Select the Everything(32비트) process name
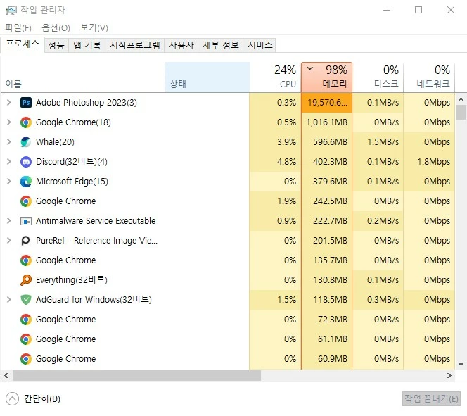 coord(72,280)
